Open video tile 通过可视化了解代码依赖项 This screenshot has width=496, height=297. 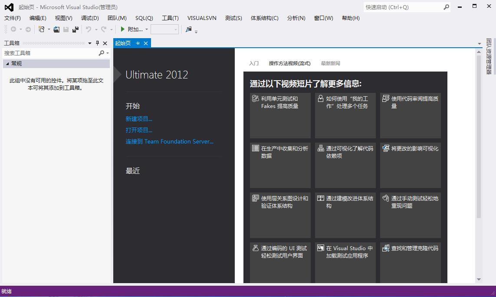click(x=345, y=165)
